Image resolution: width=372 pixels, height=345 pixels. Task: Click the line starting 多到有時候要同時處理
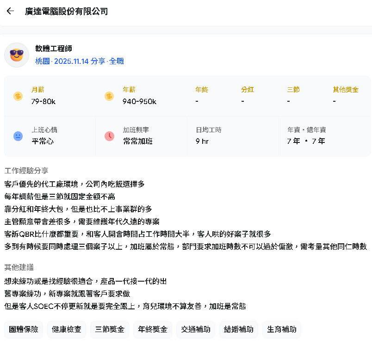click(186, 246)
